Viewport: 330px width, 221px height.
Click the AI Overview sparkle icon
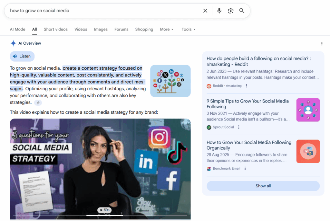(13, 43)
